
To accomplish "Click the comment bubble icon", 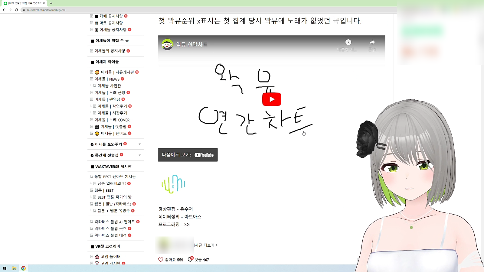I will click(190, 259).
